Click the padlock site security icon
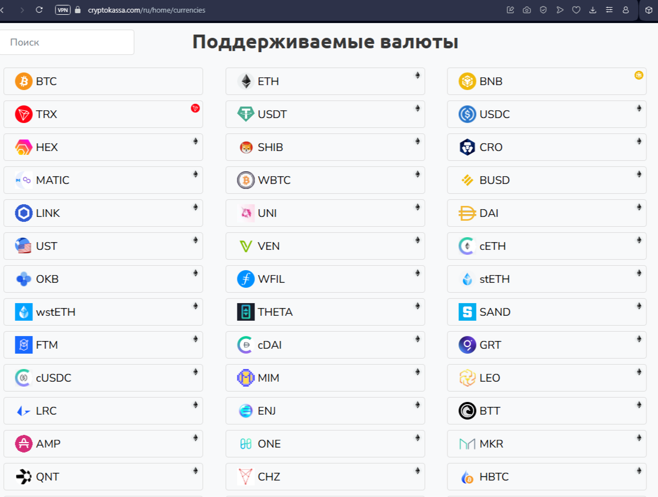The image size is (658, 497). pyautogui.click(x=78, y=10)
